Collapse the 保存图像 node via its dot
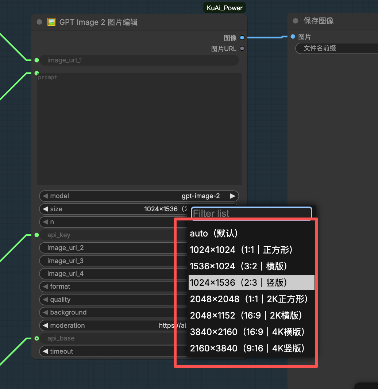The height and width of the screenshot is (389, 378). click(x=296, y=21)
